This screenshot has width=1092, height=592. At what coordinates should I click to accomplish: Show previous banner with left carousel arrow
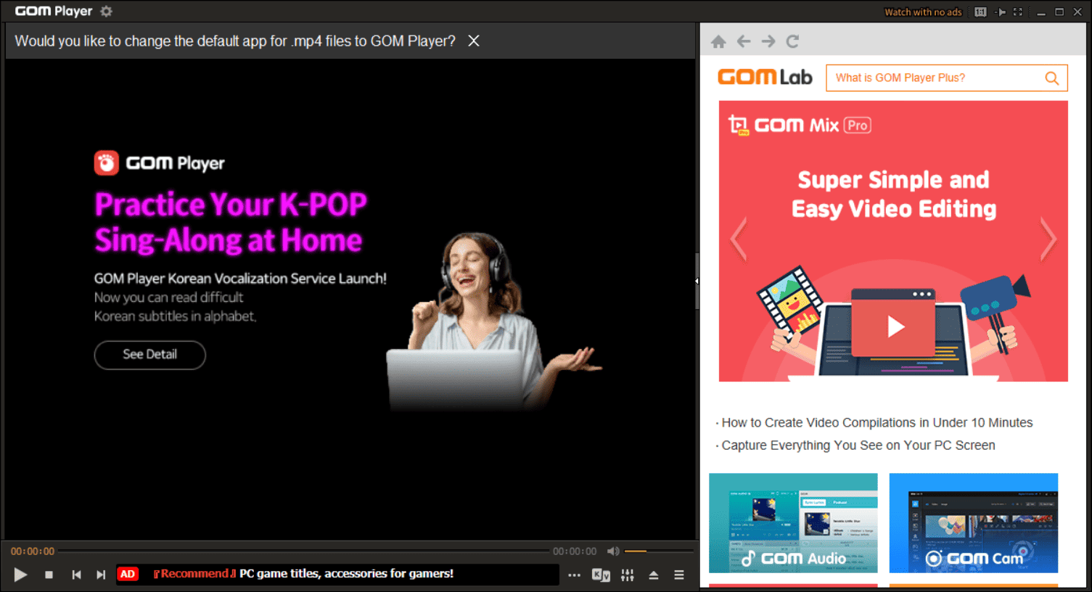(738, 239)
